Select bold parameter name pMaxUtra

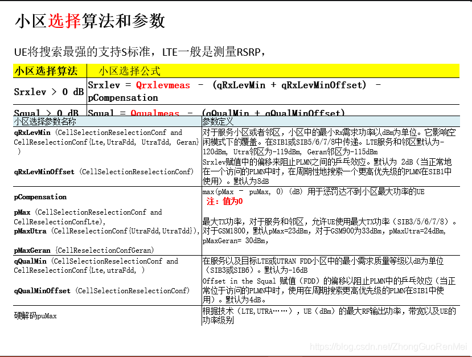coord(30,231)
